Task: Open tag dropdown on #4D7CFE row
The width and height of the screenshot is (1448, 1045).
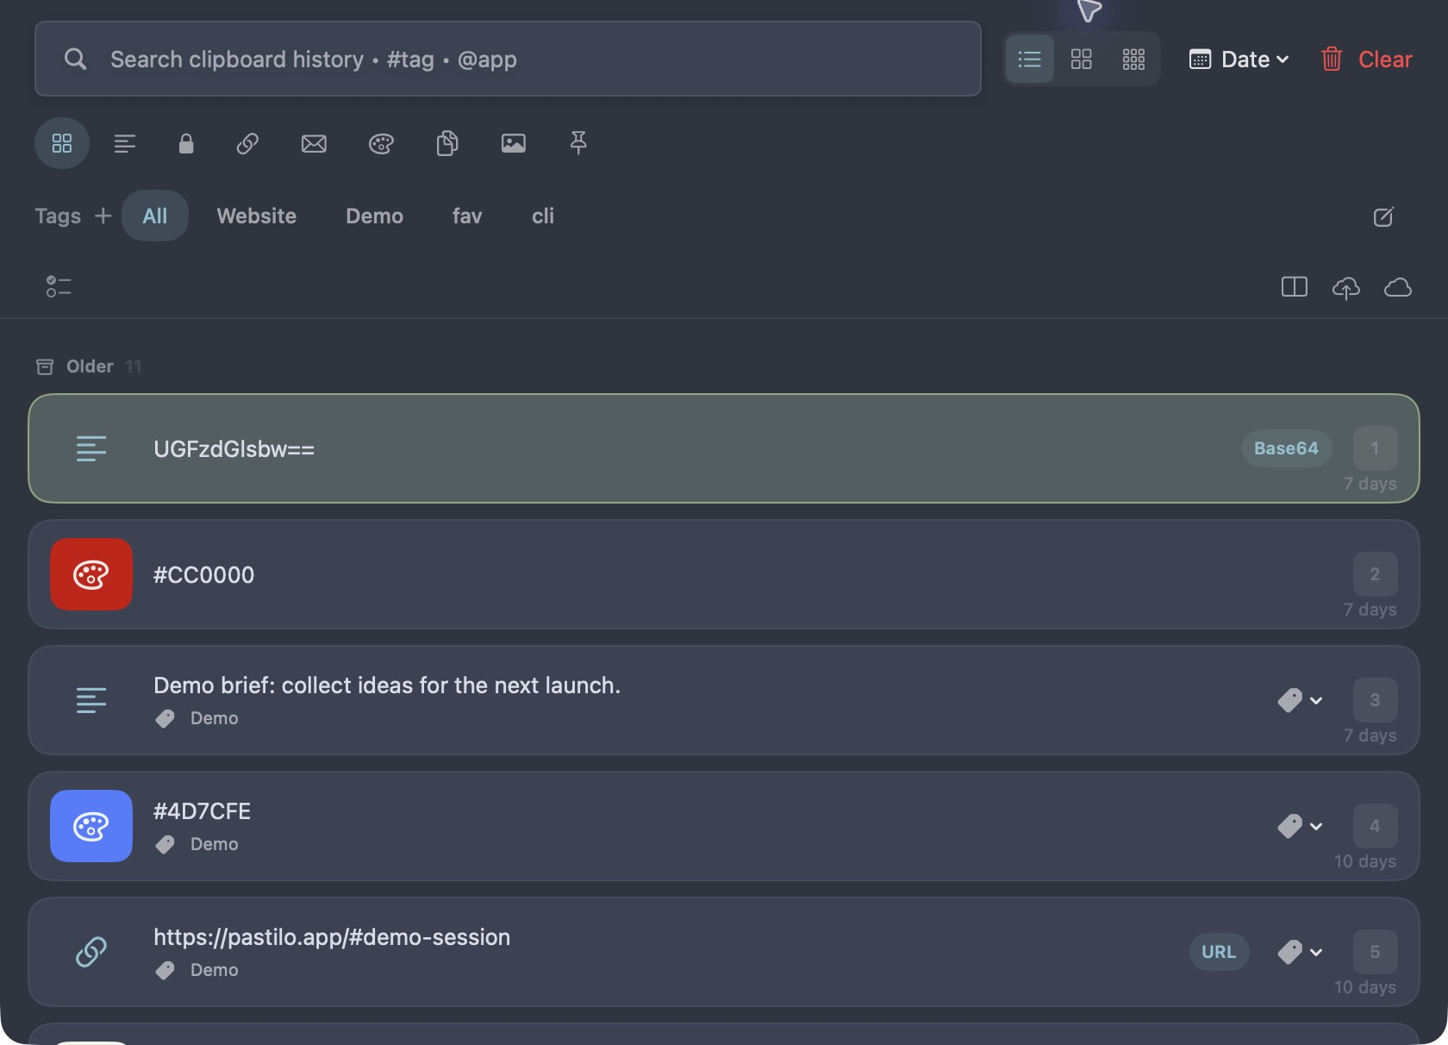Action: click(1300, 826)
